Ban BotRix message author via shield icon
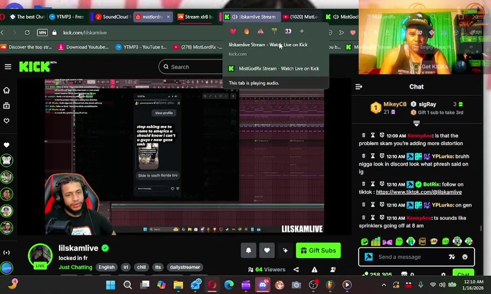The image size is (491, 294). coord(382,184)
